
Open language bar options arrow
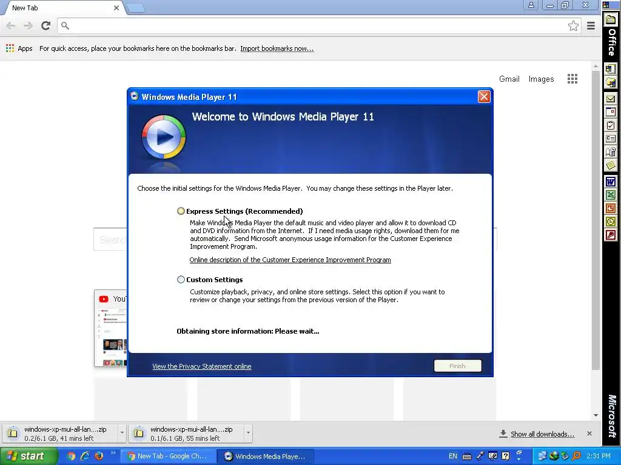pos(519,459)
